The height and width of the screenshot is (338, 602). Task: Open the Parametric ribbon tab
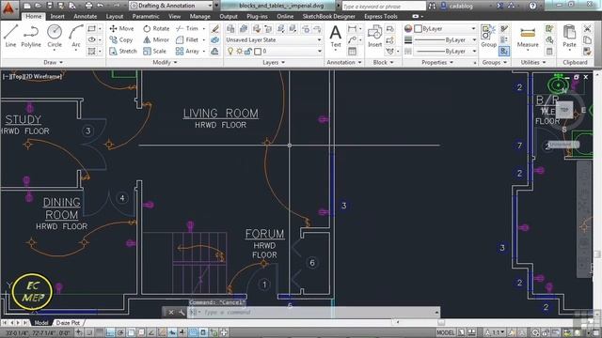point(146,17)
